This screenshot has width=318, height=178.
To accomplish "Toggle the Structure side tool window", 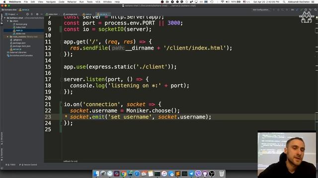I will pyautogui.click(x=1, y=138).
